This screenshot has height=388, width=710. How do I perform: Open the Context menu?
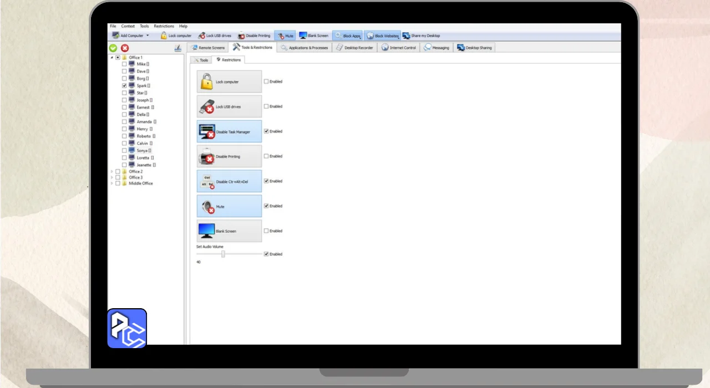pyautogui.click(x=128, y=26)
